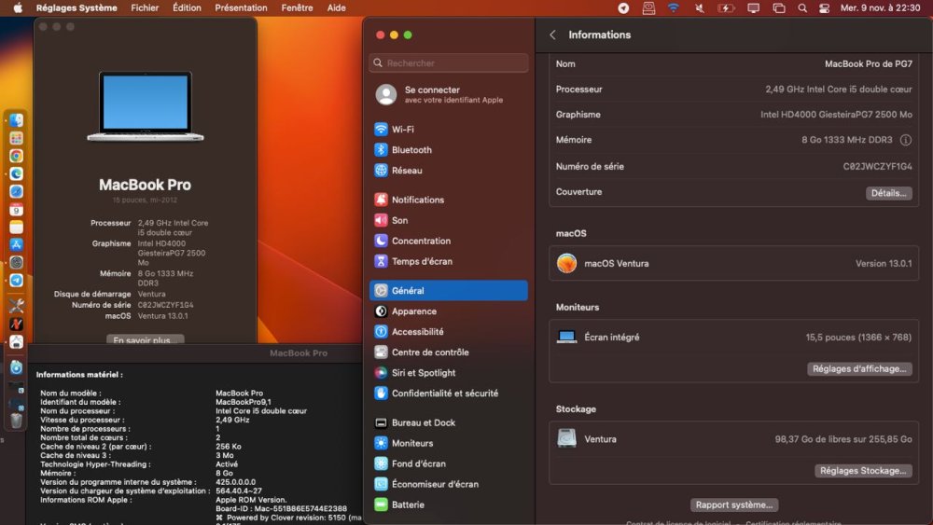Click the date and time in menu bar
The image size is (933, 525).
point(880,7)
